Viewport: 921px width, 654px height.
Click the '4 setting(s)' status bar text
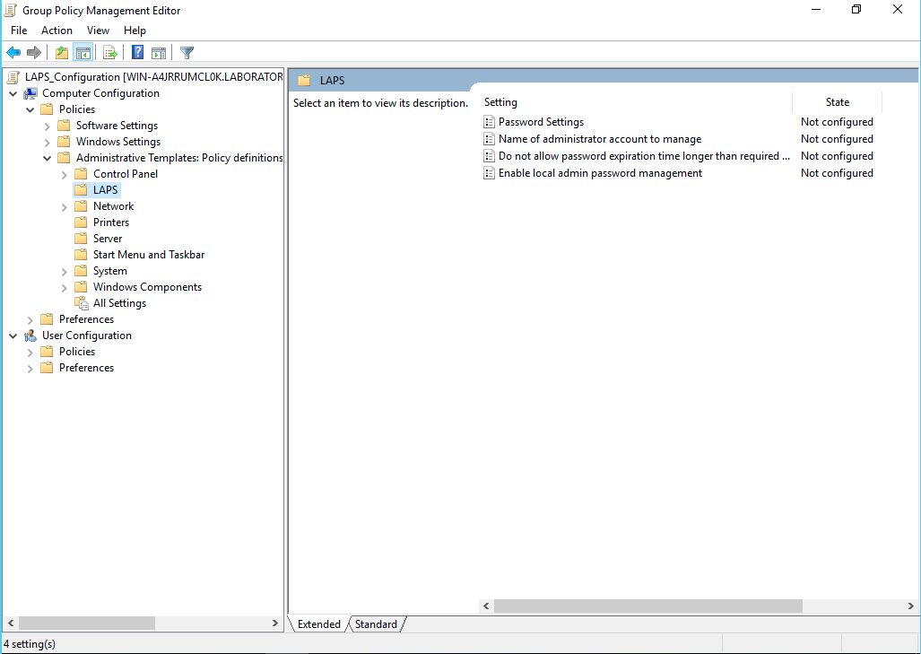(30, 644)
